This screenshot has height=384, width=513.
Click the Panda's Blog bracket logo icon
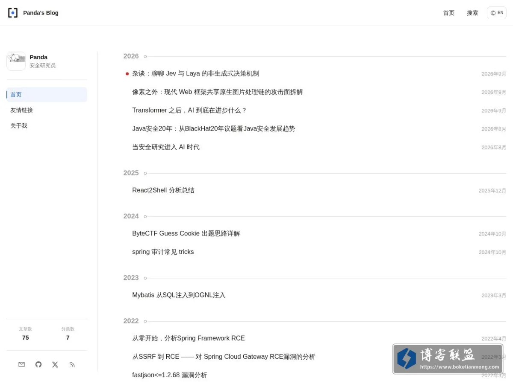point(13,13)
